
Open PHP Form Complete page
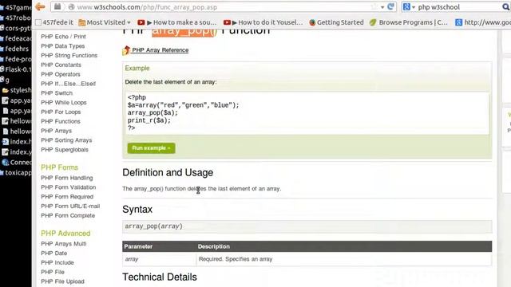pos(68,216)
